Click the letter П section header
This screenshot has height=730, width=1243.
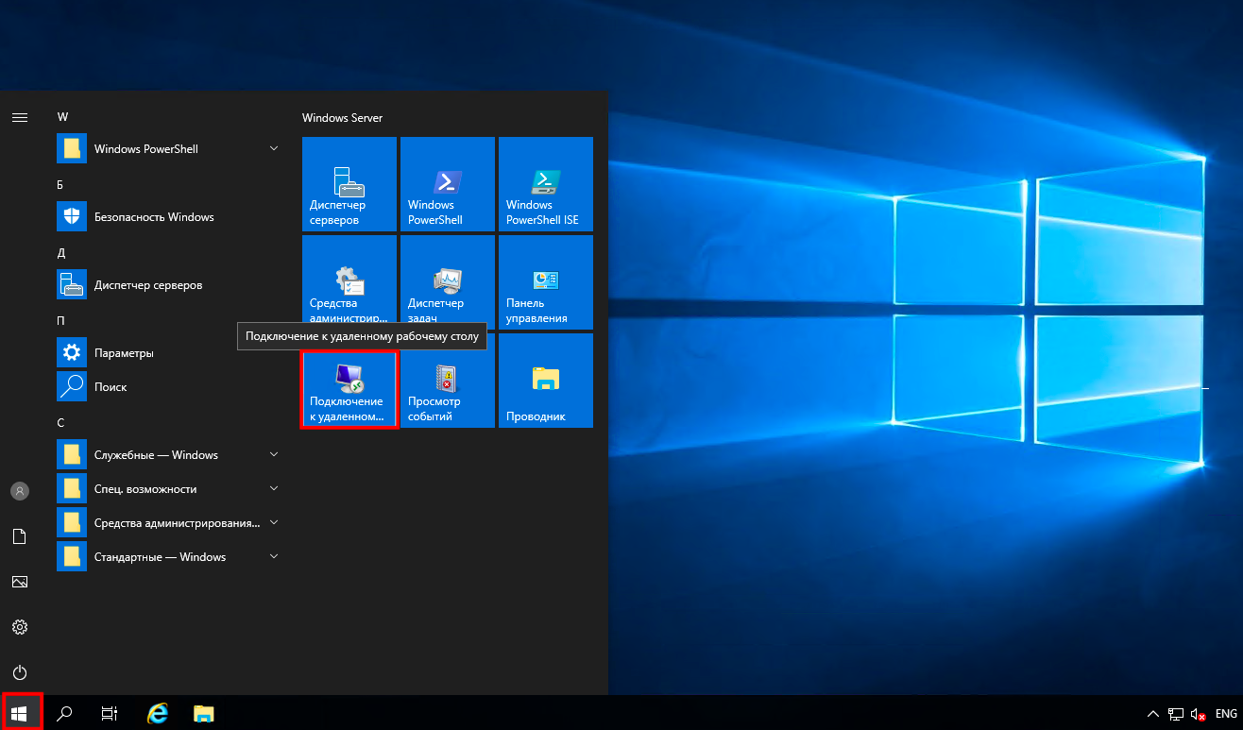[61, 321]
